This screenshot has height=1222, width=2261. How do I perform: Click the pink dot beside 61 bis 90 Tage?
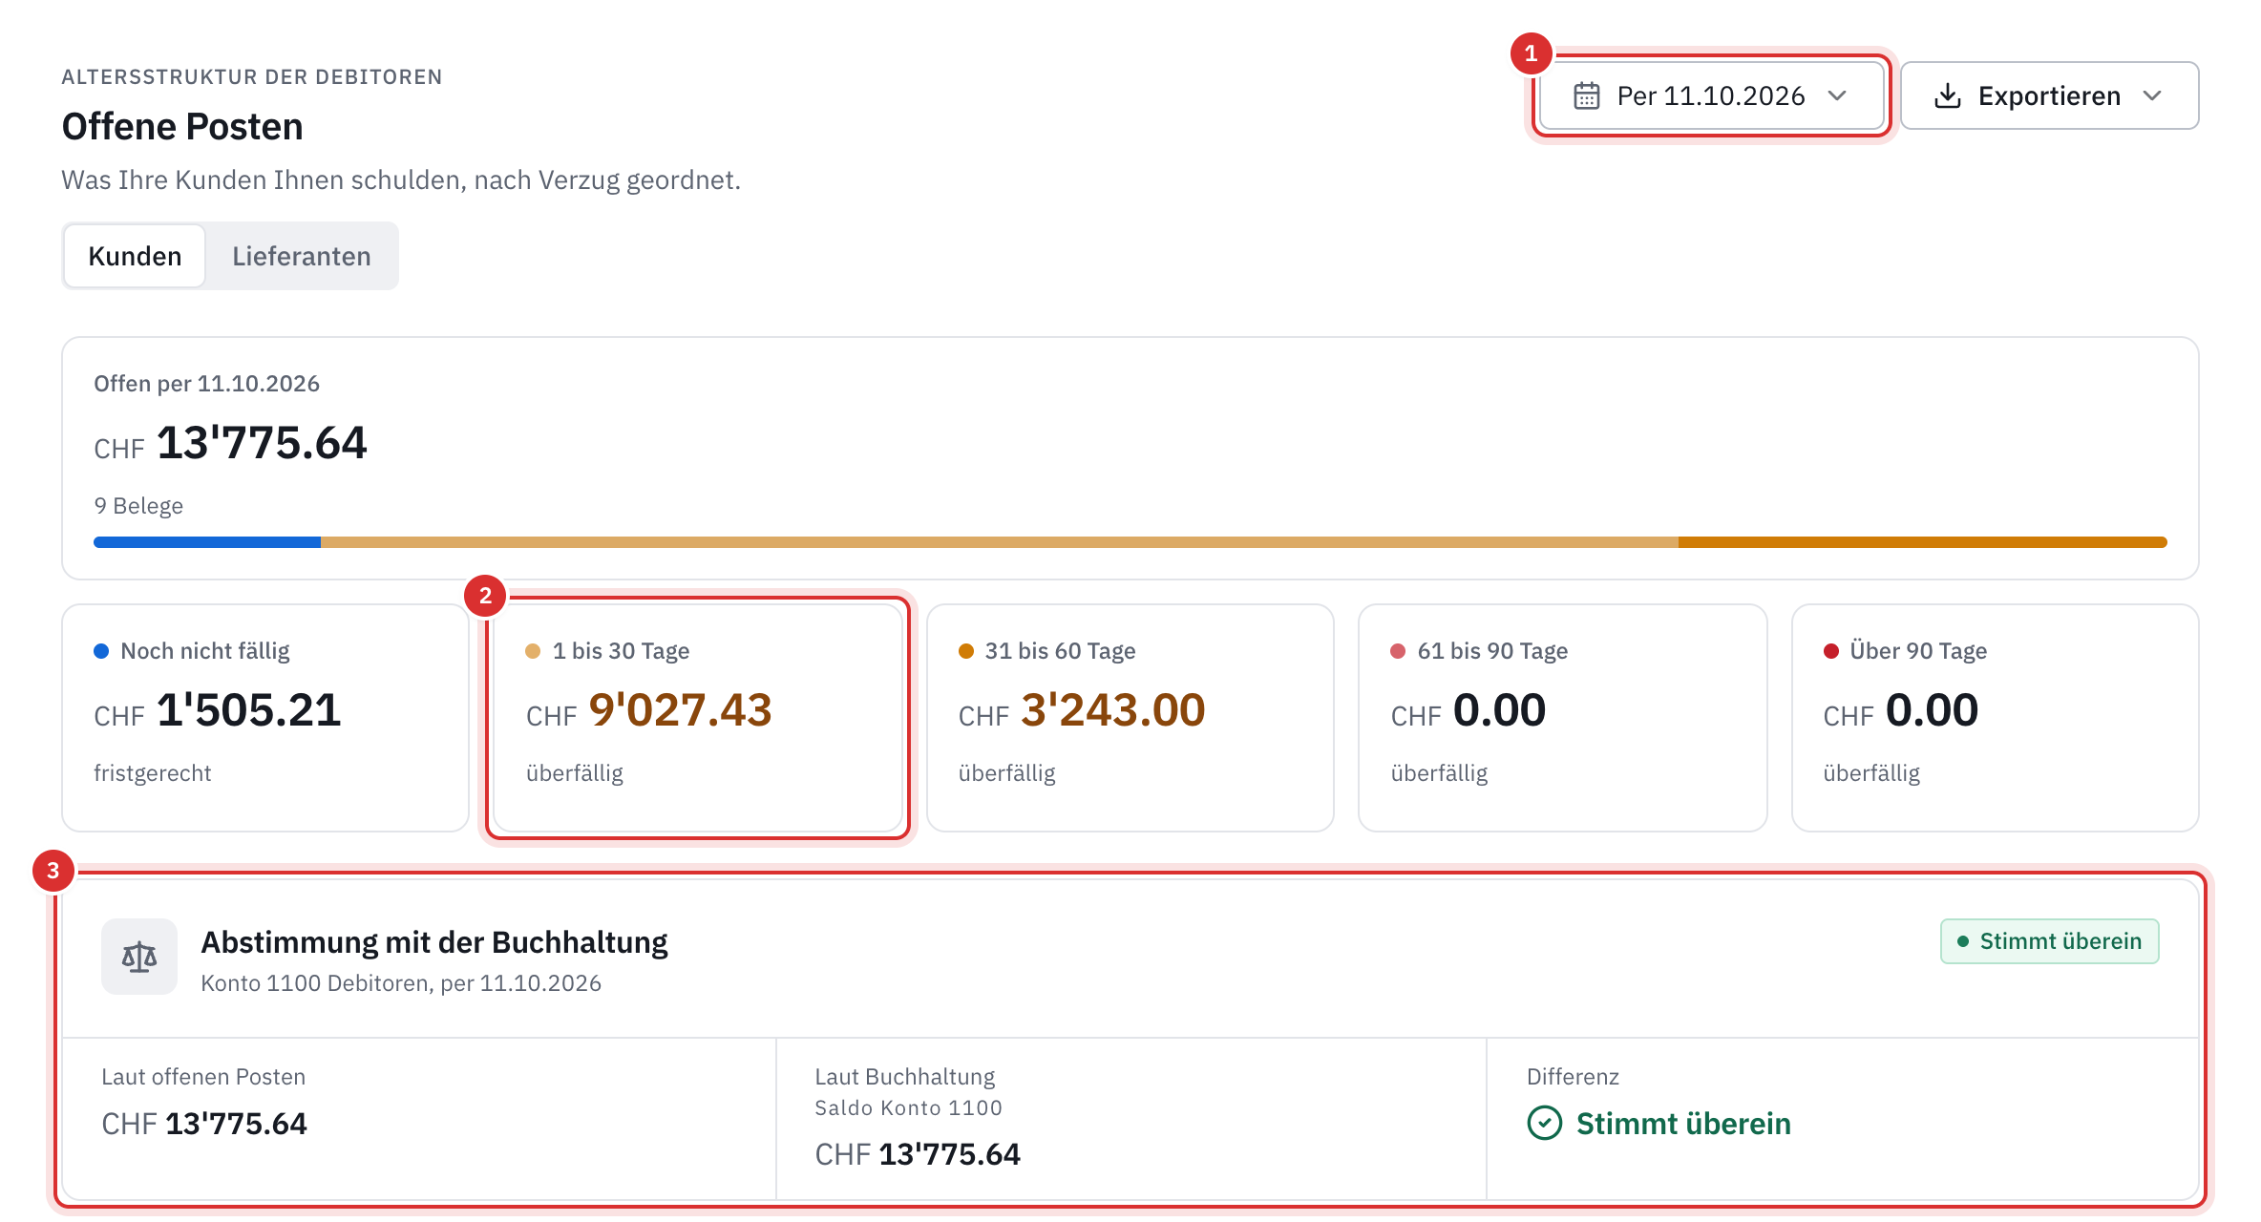point(1398,651)
